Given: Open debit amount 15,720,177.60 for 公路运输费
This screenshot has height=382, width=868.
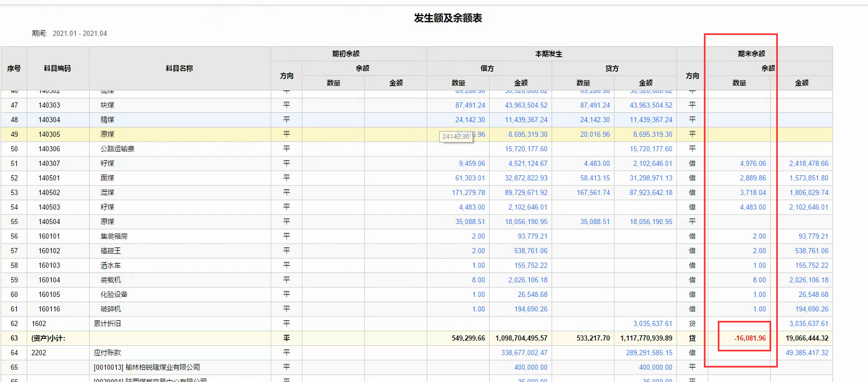Looking at the screenshot, I should pyautogui.click(x=526, y=149).
